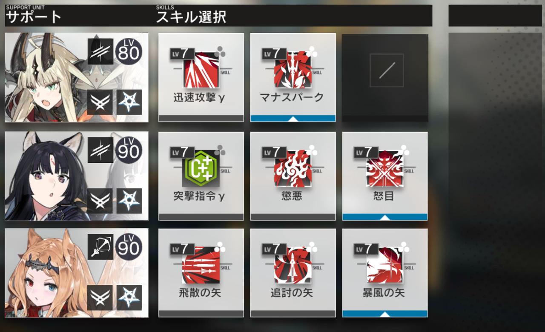Click the スキル選択 header label
The image size is (545, 332).
pyautogui.click(x=191, y=17)
